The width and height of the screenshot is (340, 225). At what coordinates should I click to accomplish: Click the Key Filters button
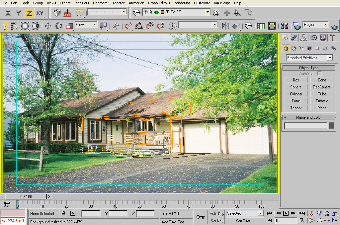tap(245, 221)
